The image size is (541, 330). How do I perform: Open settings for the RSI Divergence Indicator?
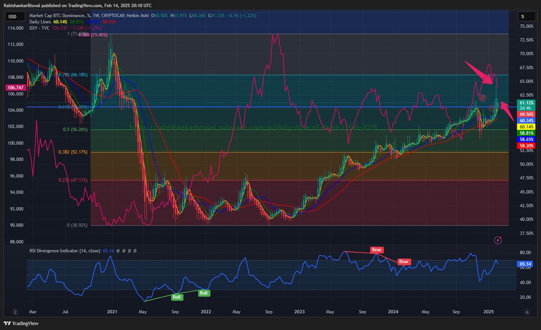(124, 251)
